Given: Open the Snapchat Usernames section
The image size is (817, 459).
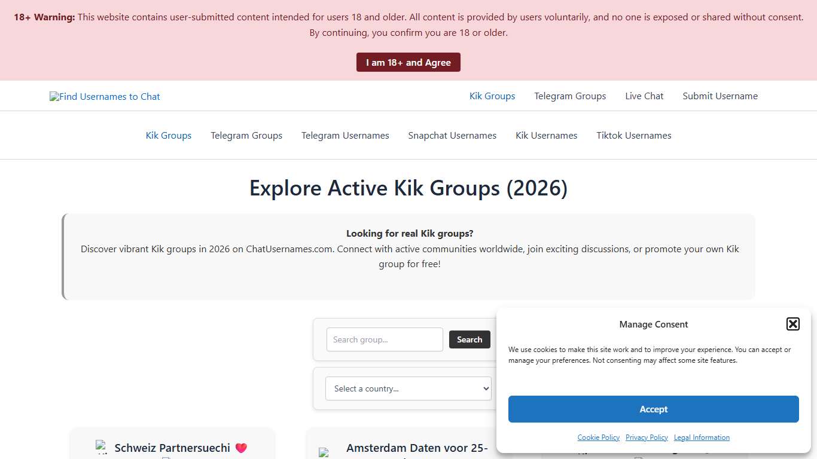Looking at the screenshot, I should click(452, 135).
